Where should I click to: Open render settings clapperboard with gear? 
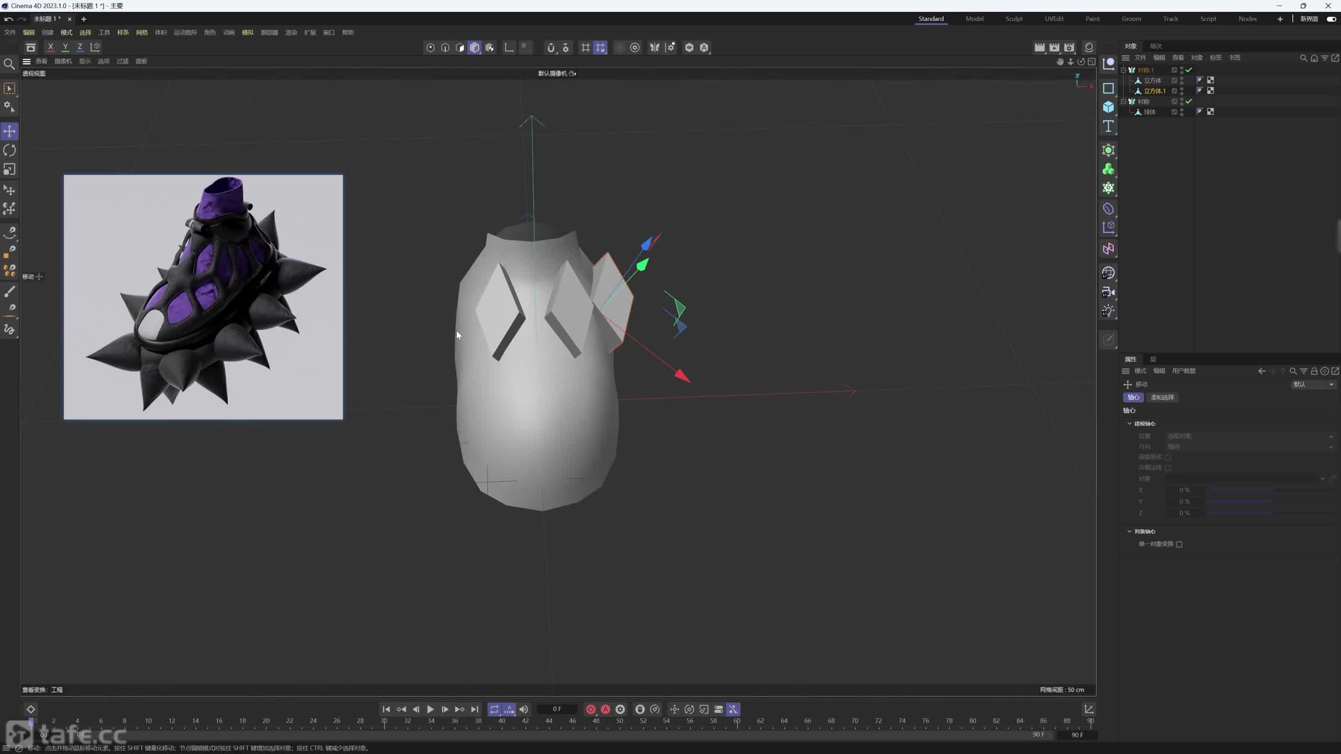point(1069,47)
